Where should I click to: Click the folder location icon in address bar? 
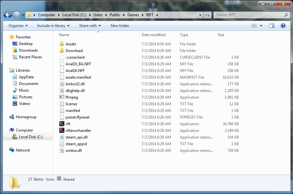click(29, 15)
